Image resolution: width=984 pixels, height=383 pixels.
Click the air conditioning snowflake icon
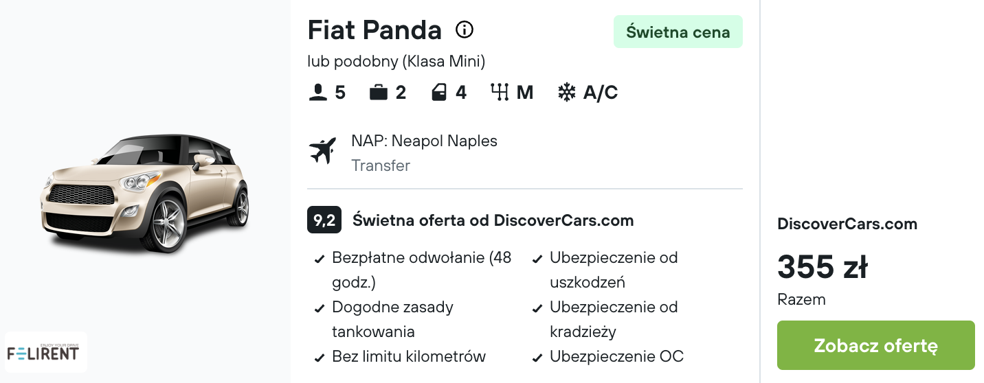pyautogui.click(x=566, y=93)
